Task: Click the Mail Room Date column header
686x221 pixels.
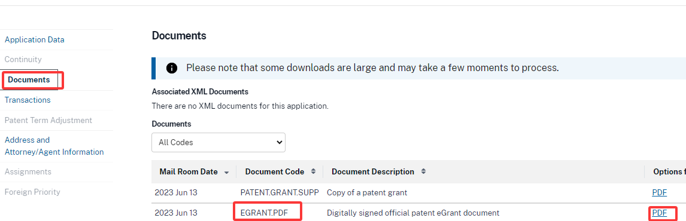Action: 189,171
